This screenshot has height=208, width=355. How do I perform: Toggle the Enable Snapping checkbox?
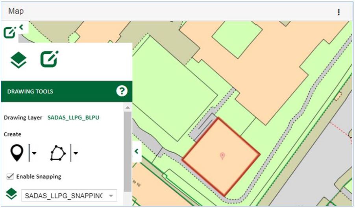[10, 177]
